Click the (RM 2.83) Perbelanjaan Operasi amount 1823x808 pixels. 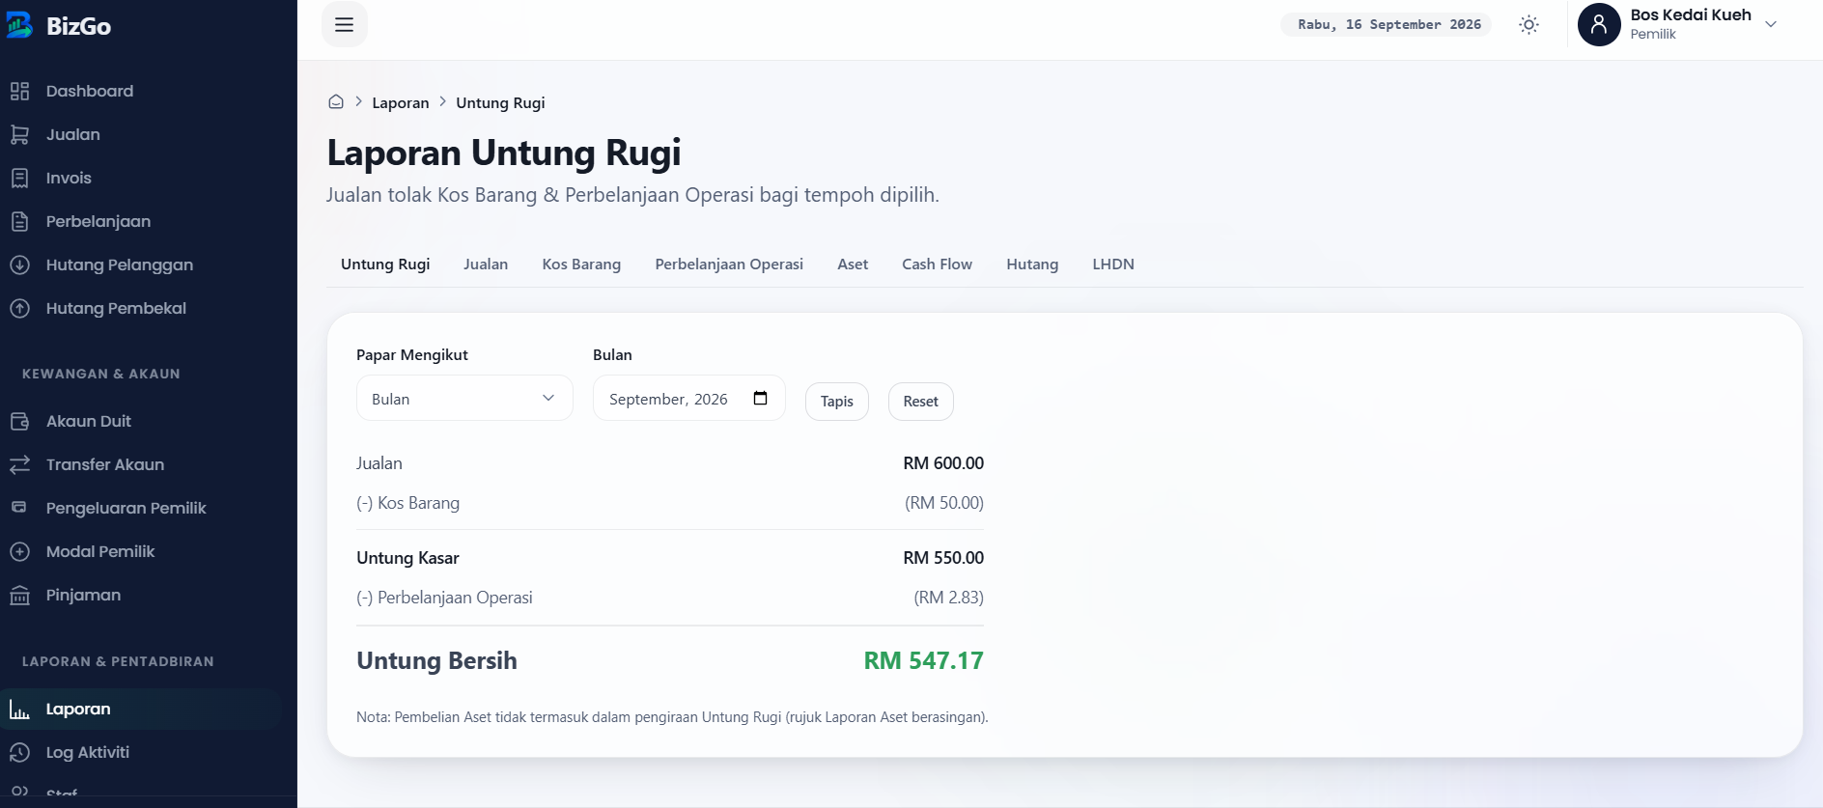(949, 598)
